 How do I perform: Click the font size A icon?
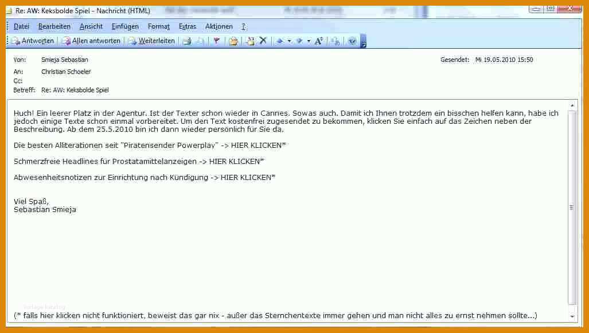[318, 41]
